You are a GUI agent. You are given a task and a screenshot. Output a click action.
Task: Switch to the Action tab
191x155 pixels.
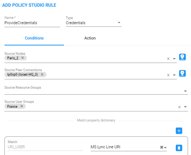(90, 38)
